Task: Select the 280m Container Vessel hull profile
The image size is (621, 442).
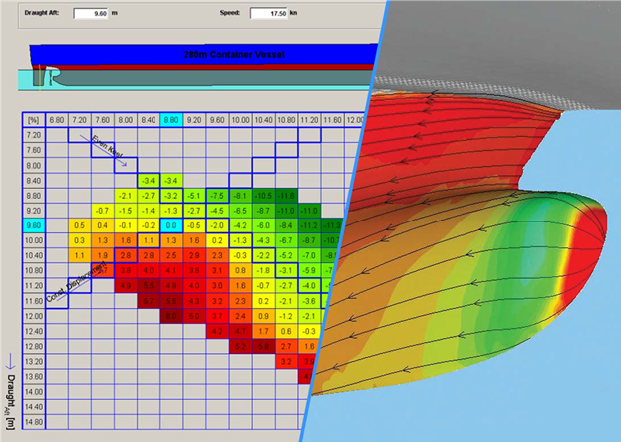Action: (199, 54)
